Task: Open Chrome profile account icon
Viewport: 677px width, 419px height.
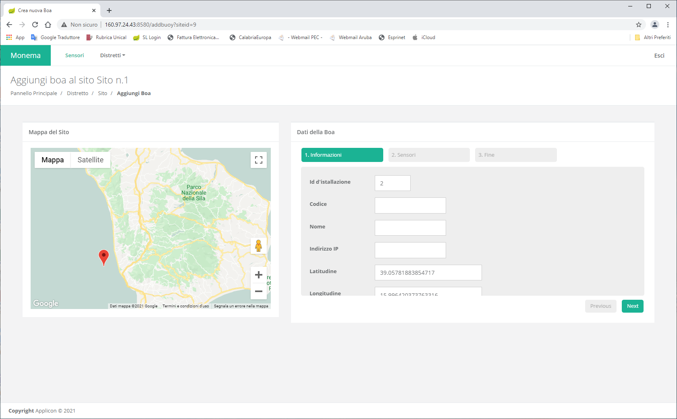Action: point(655,25)
